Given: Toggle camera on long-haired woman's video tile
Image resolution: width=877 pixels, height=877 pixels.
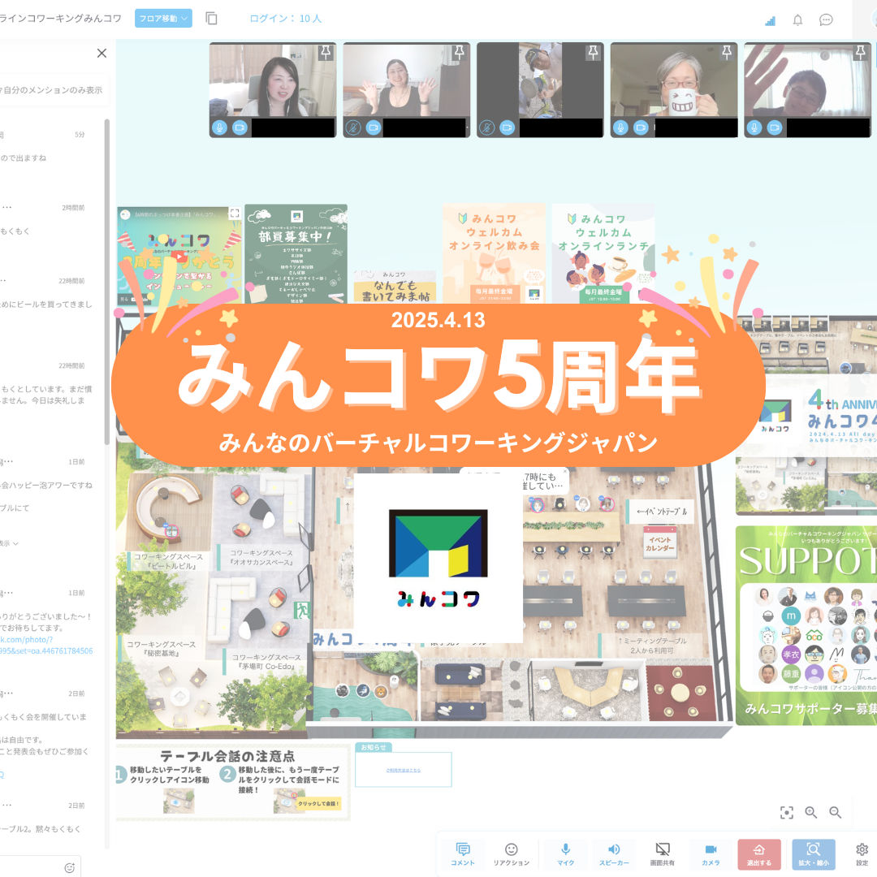Looking at the screenshot, I should coord(240,127).
